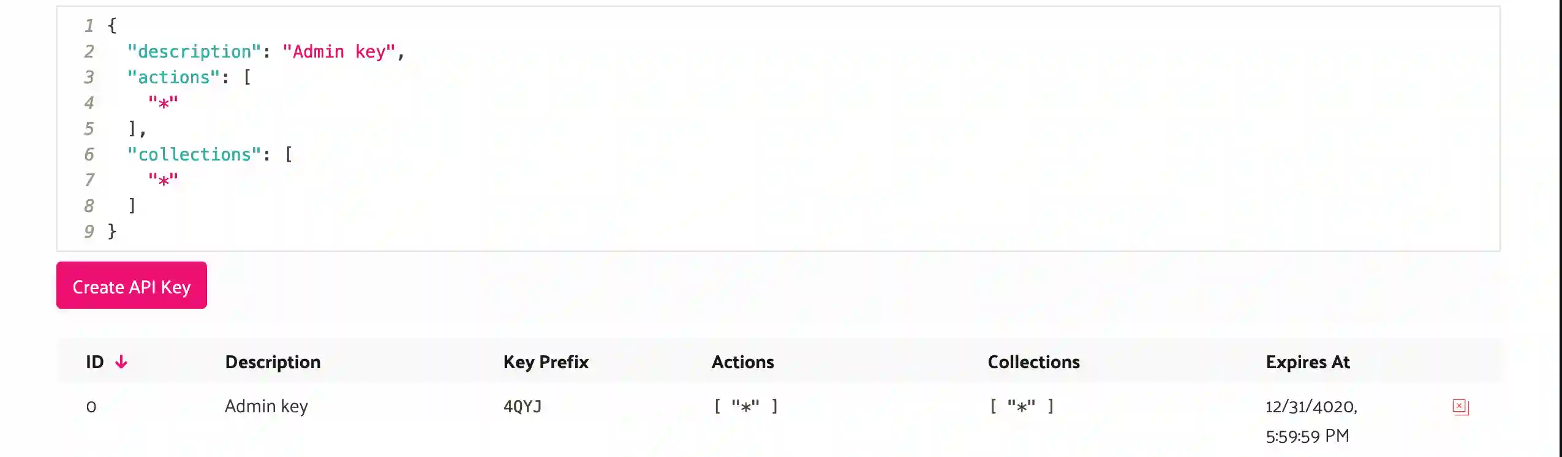The height and width of the screenshot is (457, 1562).
Task: Sort table by the ID column header
Action: 95,362
